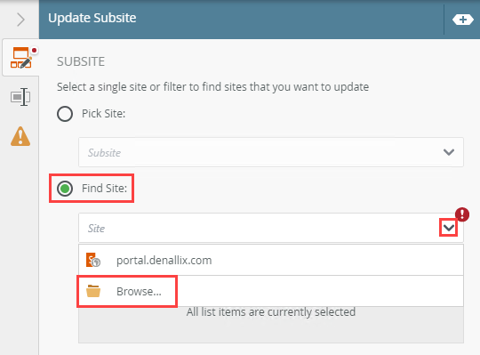
Task: Click the SharePoint site icon
Action: [93, 260]
